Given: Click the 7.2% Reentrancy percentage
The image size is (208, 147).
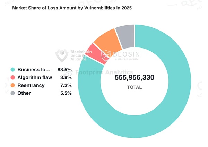Looking at the screenshot, I should click(x=66, y=85).
